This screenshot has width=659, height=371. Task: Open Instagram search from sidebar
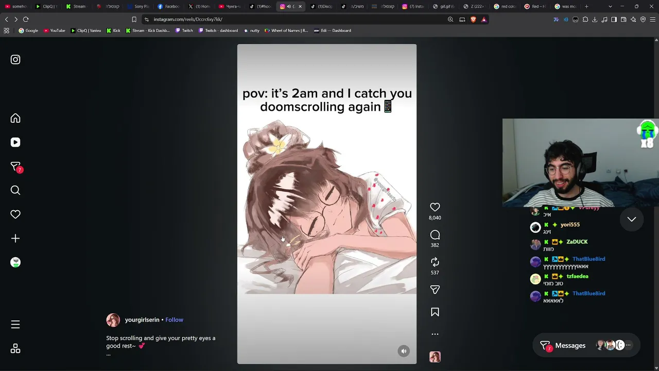(15, 190)
